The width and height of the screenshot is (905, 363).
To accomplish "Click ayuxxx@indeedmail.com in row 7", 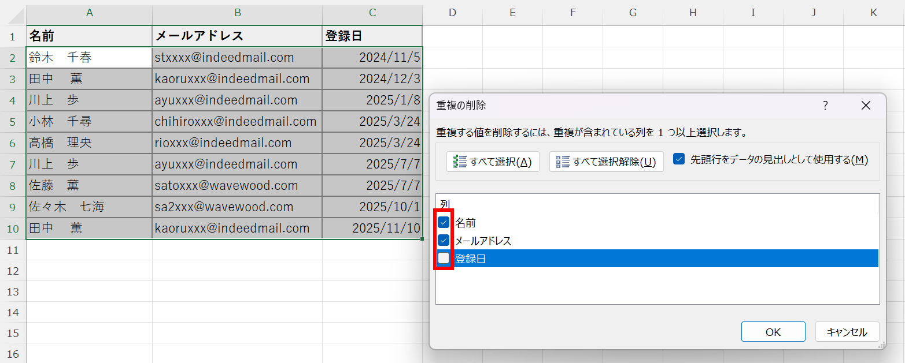I will 238,164.
